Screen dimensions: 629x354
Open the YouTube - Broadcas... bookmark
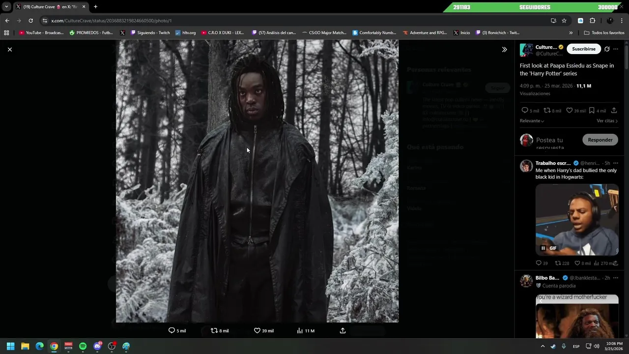click(41, 32)
